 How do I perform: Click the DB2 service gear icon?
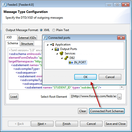(66, 58)
